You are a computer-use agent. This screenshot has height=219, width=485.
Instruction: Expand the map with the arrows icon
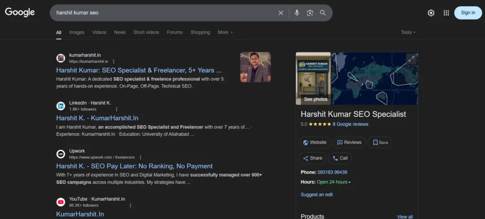click(411, 59)
